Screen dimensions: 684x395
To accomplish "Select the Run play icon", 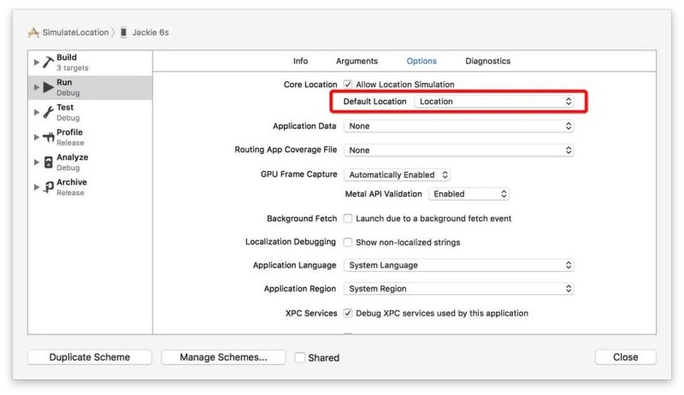I will [49, 87].
